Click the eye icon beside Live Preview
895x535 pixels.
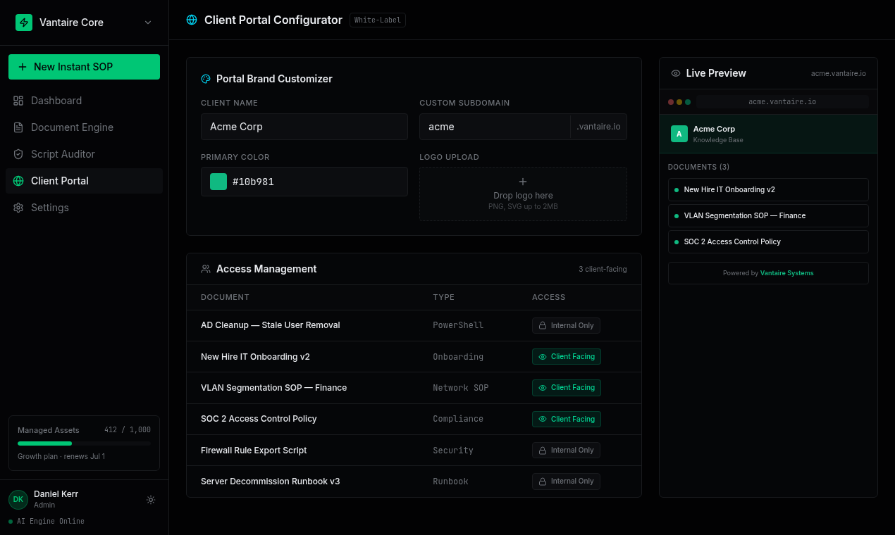click(676, 73)
